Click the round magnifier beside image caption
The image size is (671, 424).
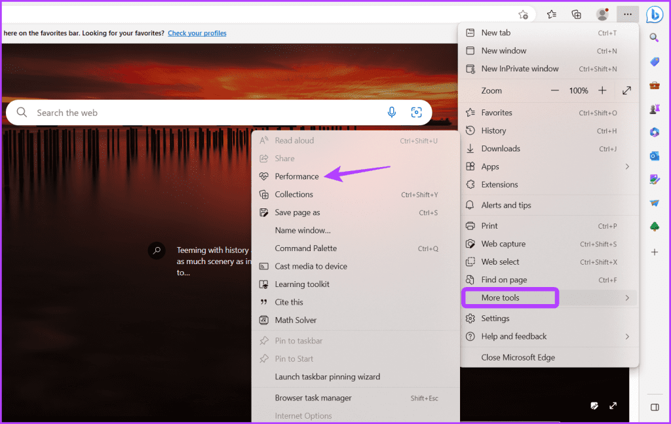157,250
